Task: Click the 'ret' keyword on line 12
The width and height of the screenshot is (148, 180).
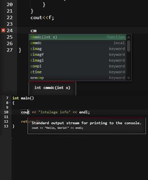Action: coord(24,121)
